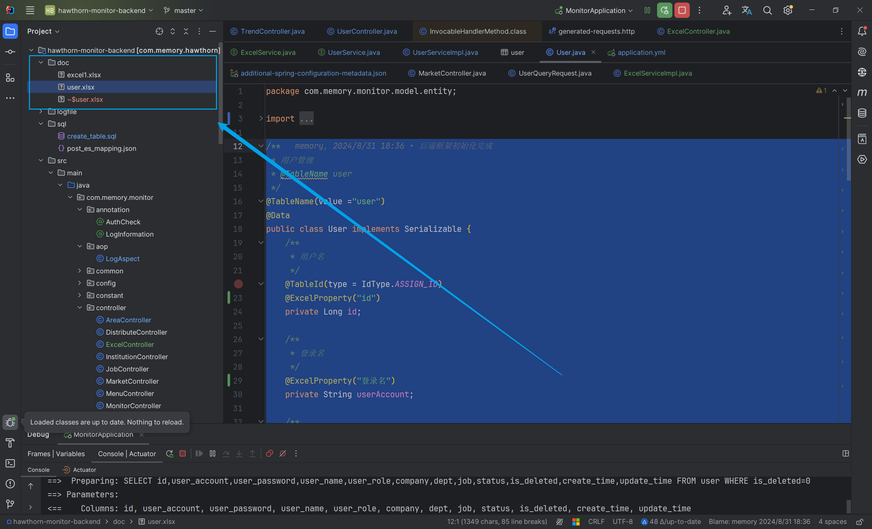The width and height of the screenshot is (872, 529).
Task: Collapse the controller package
Action: [80, 308]
